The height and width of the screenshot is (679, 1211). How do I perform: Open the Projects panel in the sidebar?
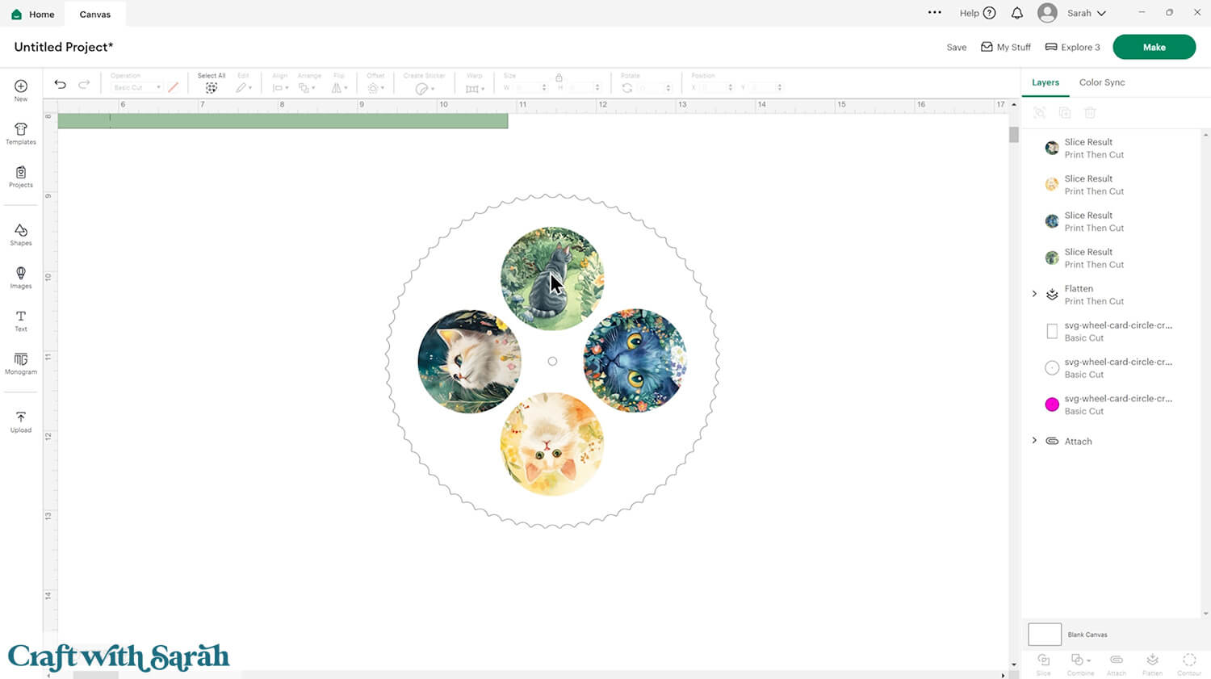point(21,176)
